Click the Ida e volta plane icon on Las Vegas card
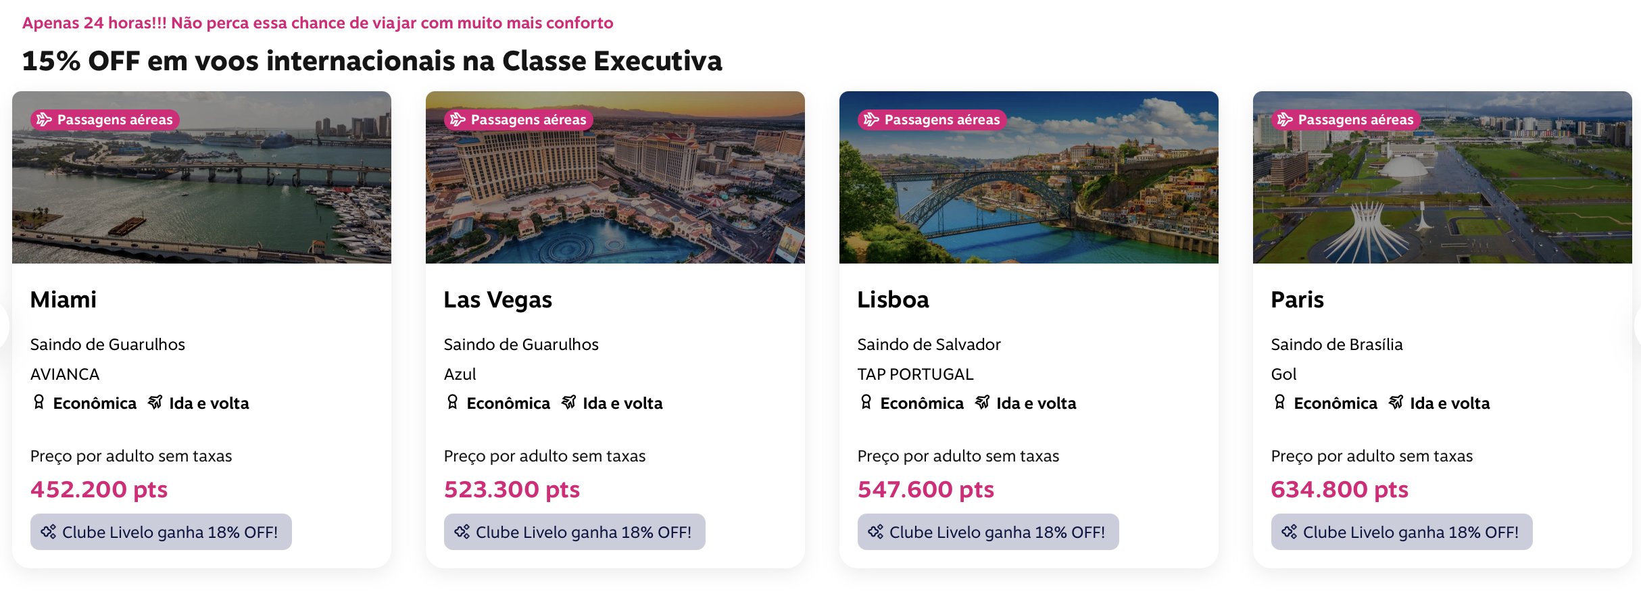Image resolution: width=1641 pixels, height=596 pixels. coord(569,403)
